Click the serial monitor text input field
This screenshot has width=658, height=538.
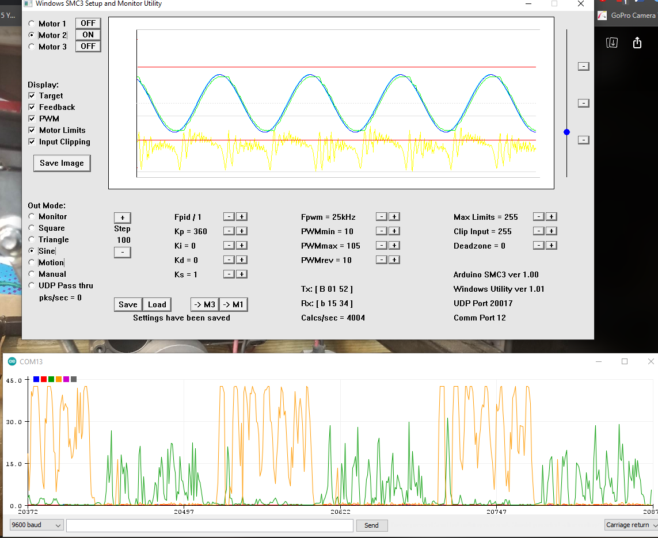click(210, 525)
